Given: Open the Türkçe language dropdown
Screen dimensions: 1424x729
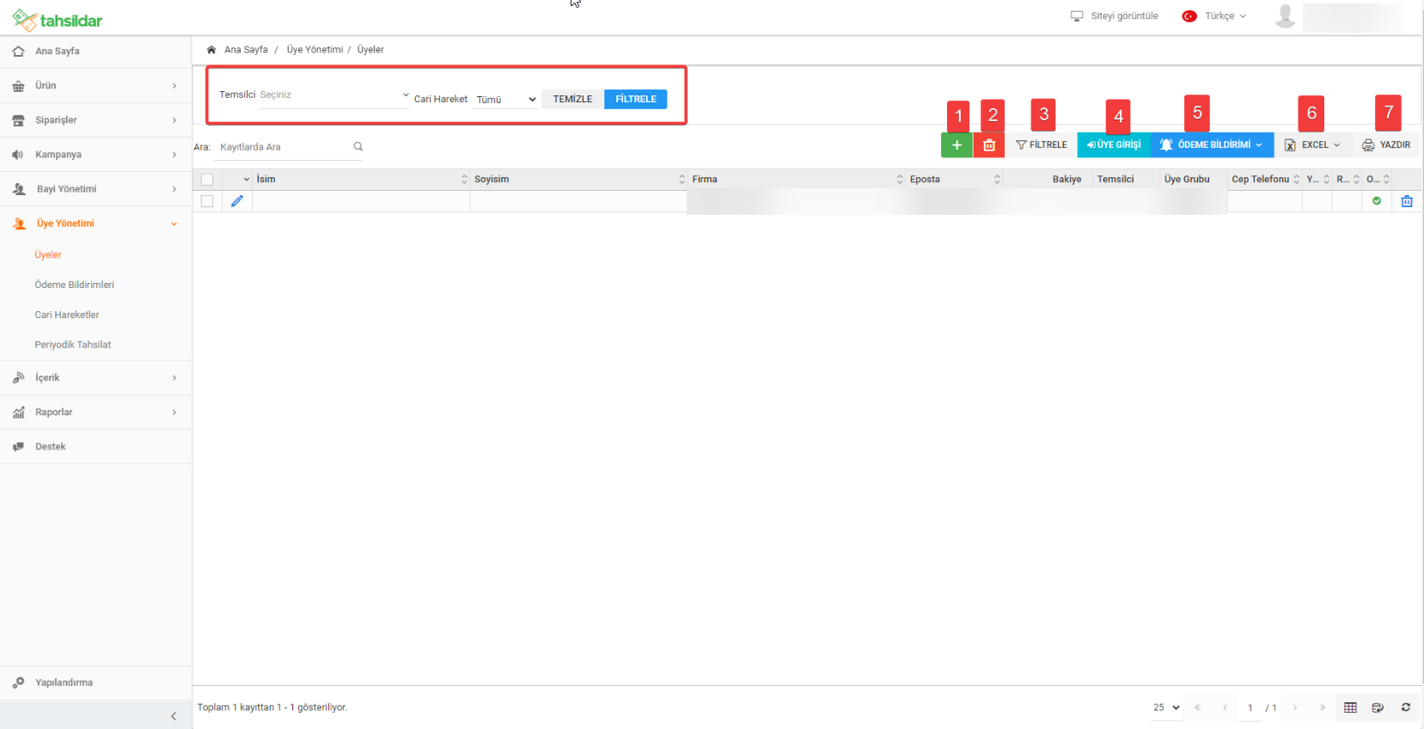Looking at the screenshot, I should point(1214,16).
